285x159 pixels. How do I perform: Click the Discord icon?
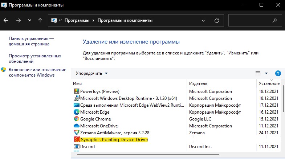pyautogui.click(x=77, y=146)
